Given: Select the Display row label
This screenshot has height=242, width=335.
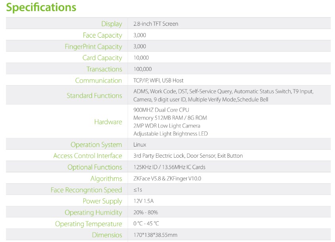Looking at the screenshot, I should coord(112,24).
